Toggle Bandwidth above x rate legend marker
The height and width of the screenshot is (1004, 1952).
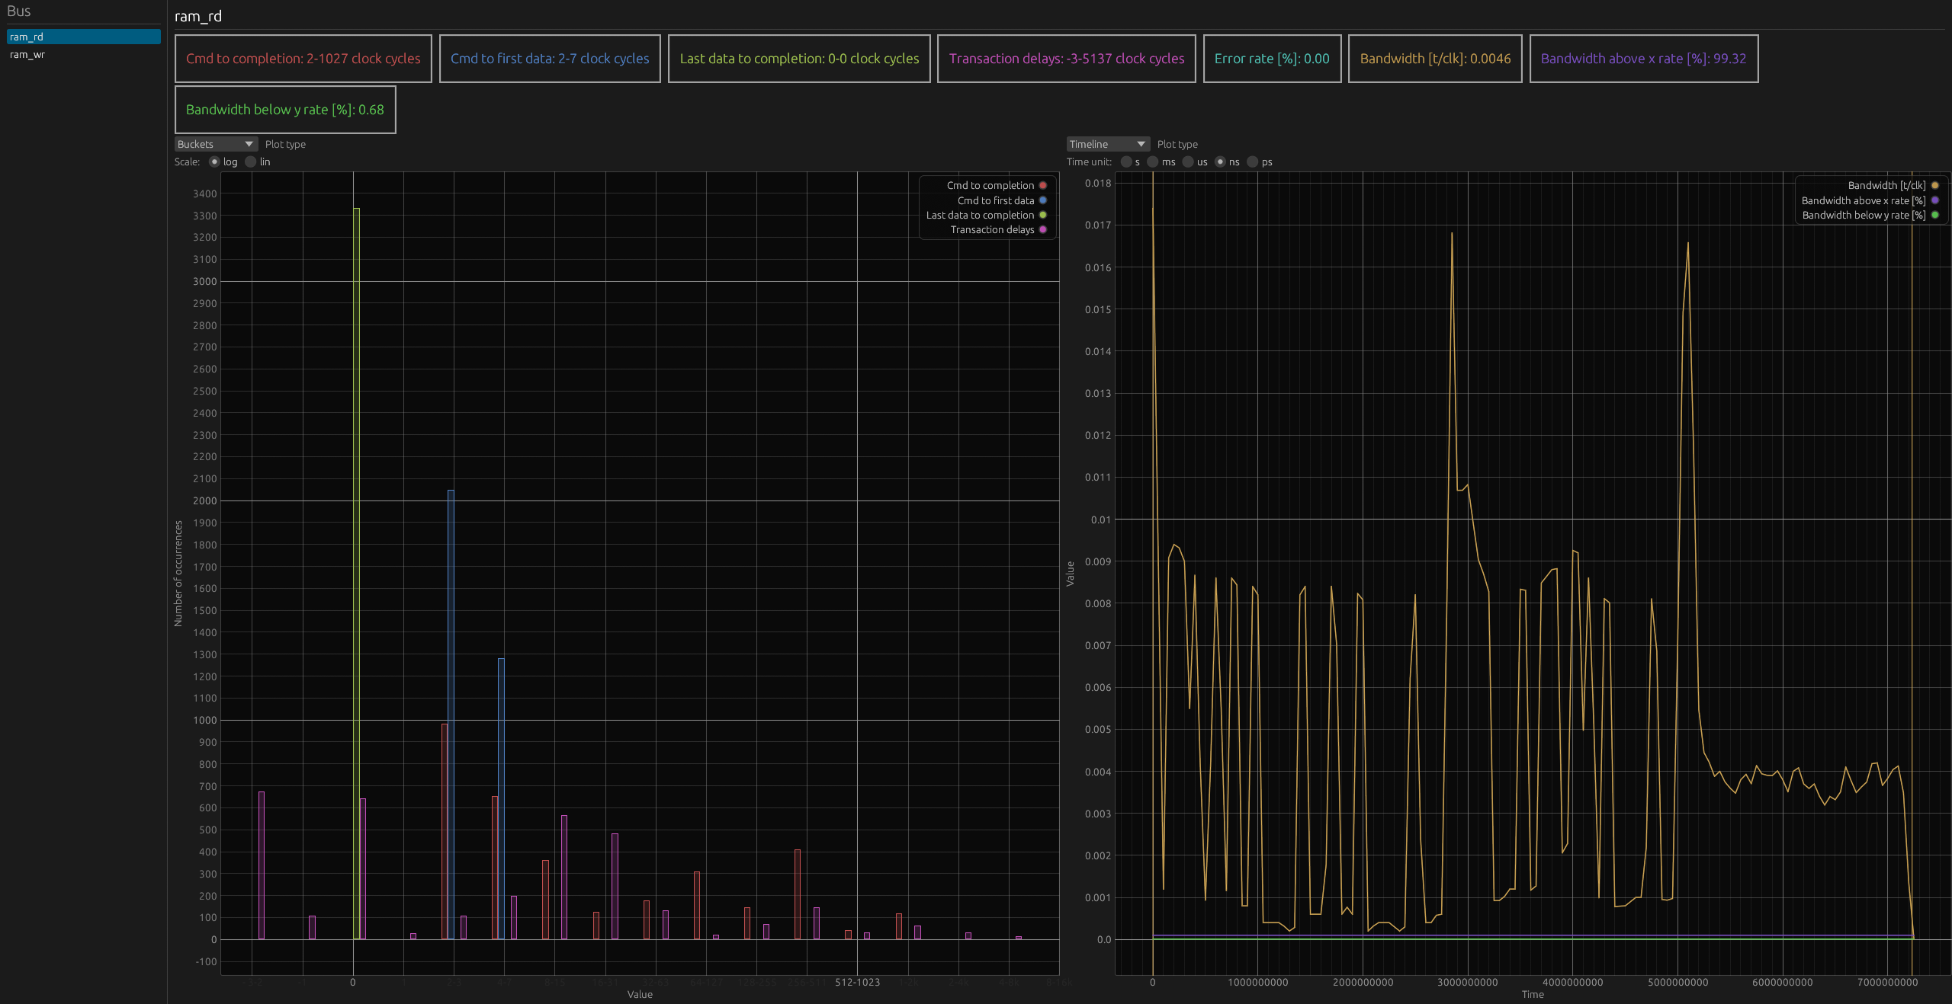tap(1934, 200)
